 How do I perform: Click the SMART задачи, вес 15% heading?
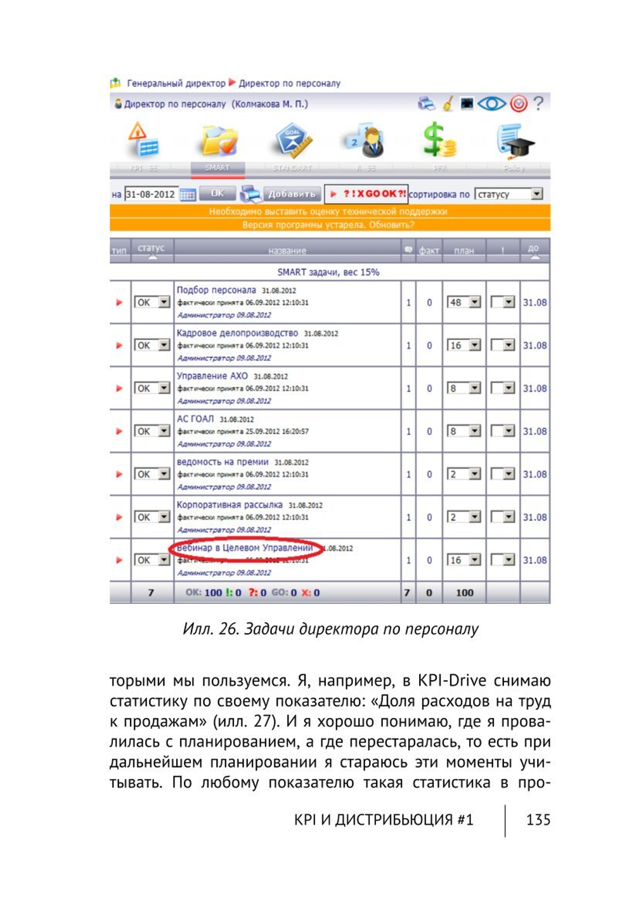pyautogui.click(x=328, y=272)
